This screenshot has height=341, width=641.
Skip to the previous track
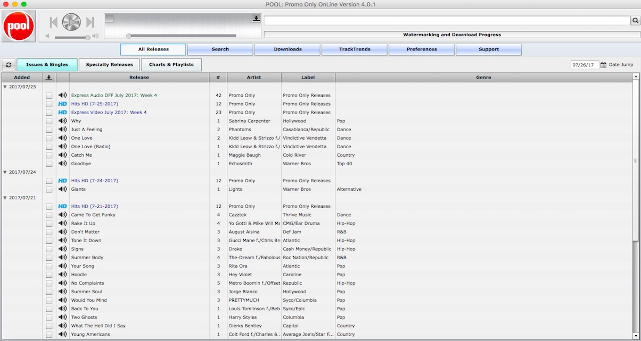[x=53, y=22]
